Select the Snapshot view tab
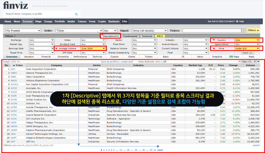 217,57
